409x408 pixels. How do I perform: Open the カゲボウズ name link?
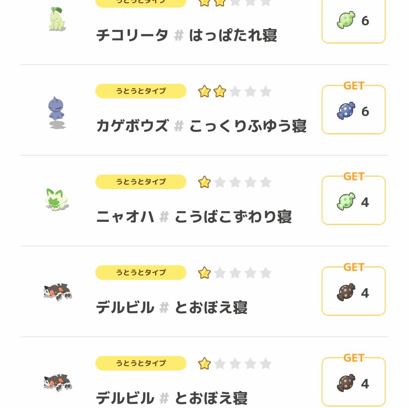tap(132, 126)
